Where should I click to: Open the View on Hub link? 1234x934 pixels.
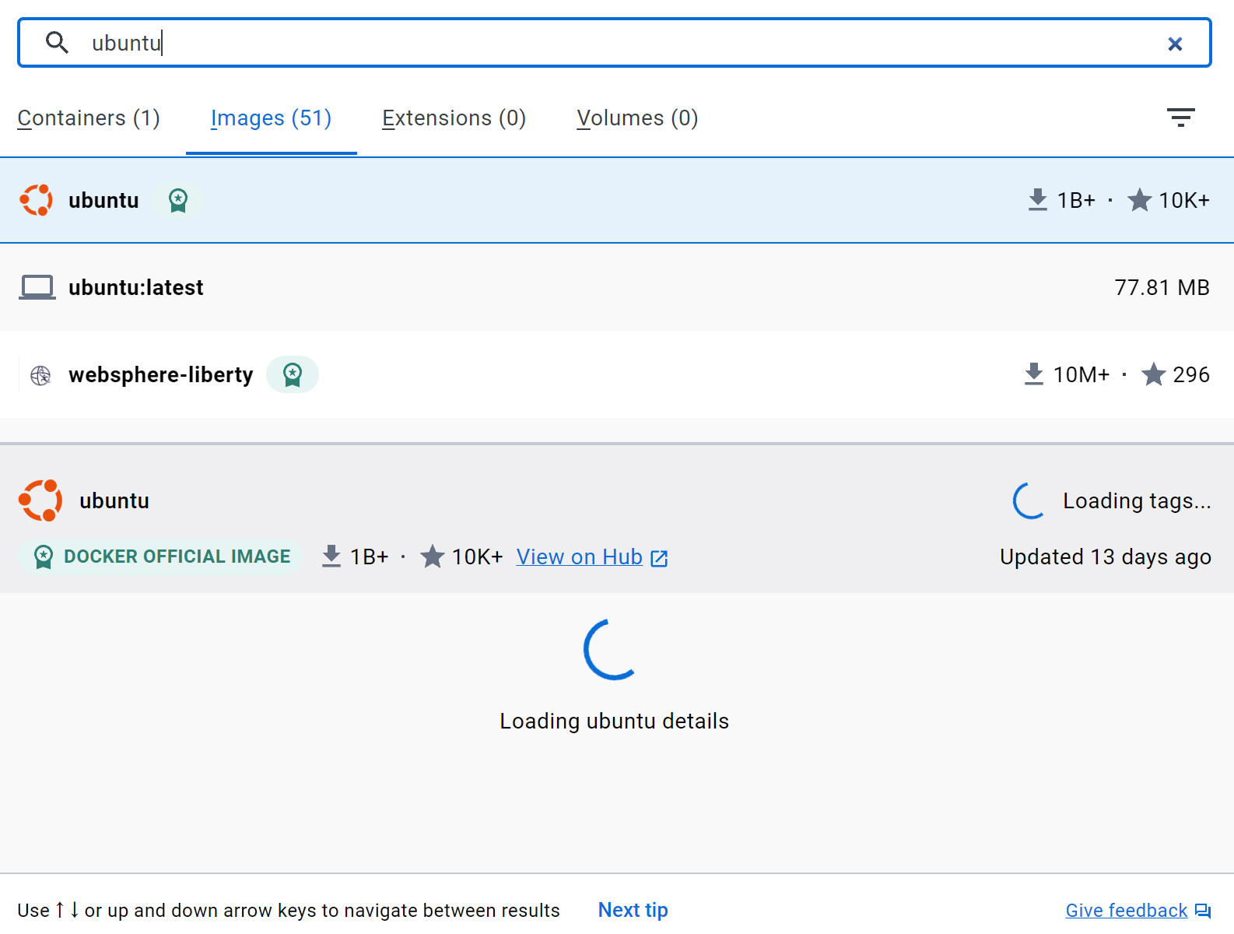click(x=592, y=557)
